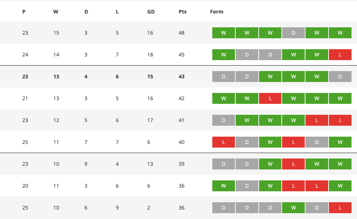Click the P (played) column header
Viewport: 357px width, 219px height.
[24, 12]
